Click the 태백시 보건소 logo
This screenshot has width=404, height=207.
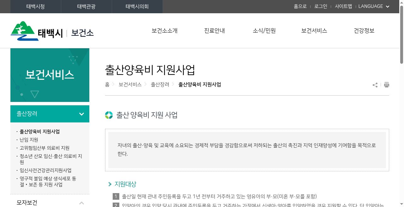[52, 31]
